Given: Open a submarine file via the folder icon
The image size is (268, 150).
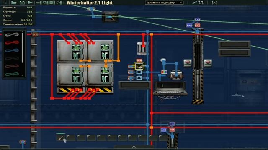Looking at the screenshot, I should (13, 2).
